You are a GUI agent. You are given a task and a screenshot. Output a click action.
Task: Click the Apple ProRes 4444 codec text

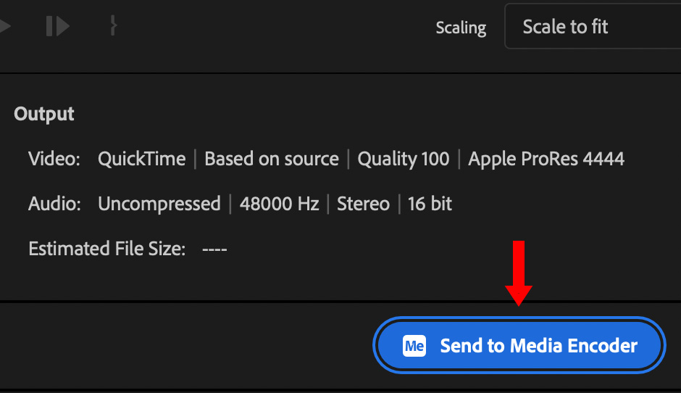click(546, 159)
